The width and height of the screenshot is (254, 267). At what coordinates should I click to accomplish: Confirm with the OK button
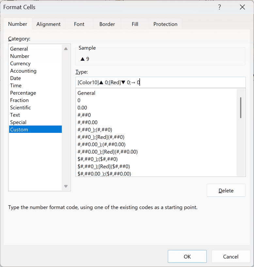click(x=187, y=257)
